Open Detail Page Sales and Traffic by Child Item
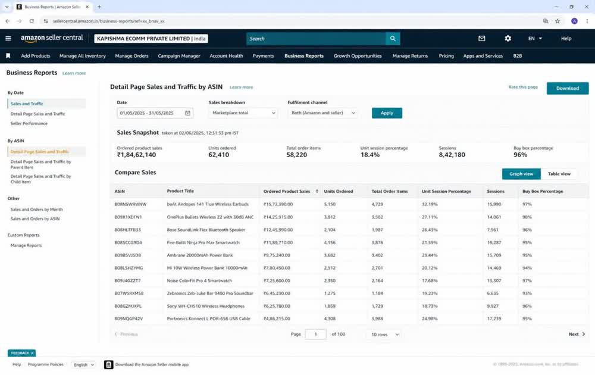This screenshot has height=375, width=595. (40, 179)
